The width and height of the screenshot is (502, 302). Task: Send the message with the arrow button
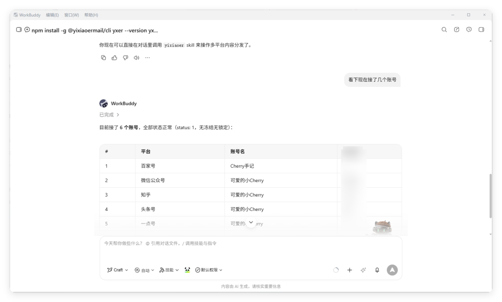click(x=392, y=270)
